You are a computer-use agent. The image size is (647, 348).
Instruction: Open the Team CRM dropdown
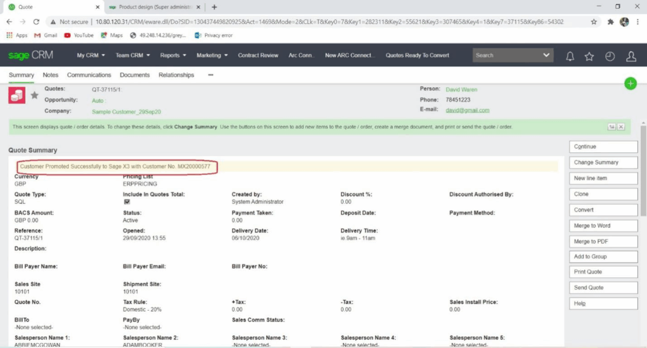132,56
